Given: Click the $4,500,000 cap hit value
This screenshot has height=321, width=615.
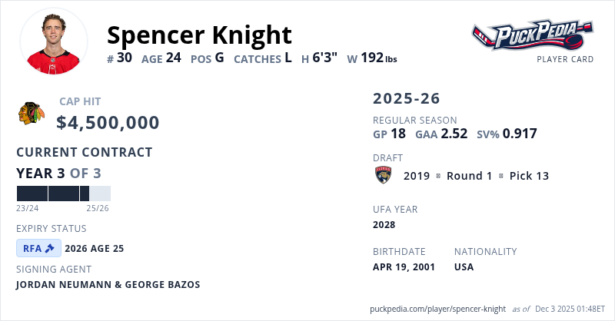Looking at the screenshot, I should 108,123.
